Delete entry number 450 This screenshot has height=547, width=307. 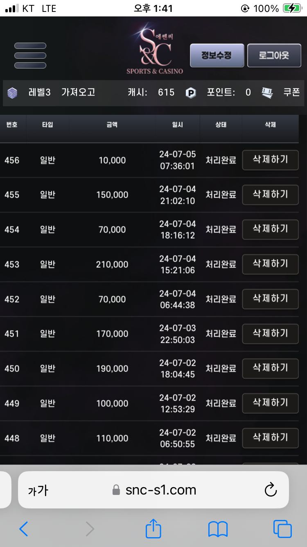pyautogui.click(x=270, y=368)
